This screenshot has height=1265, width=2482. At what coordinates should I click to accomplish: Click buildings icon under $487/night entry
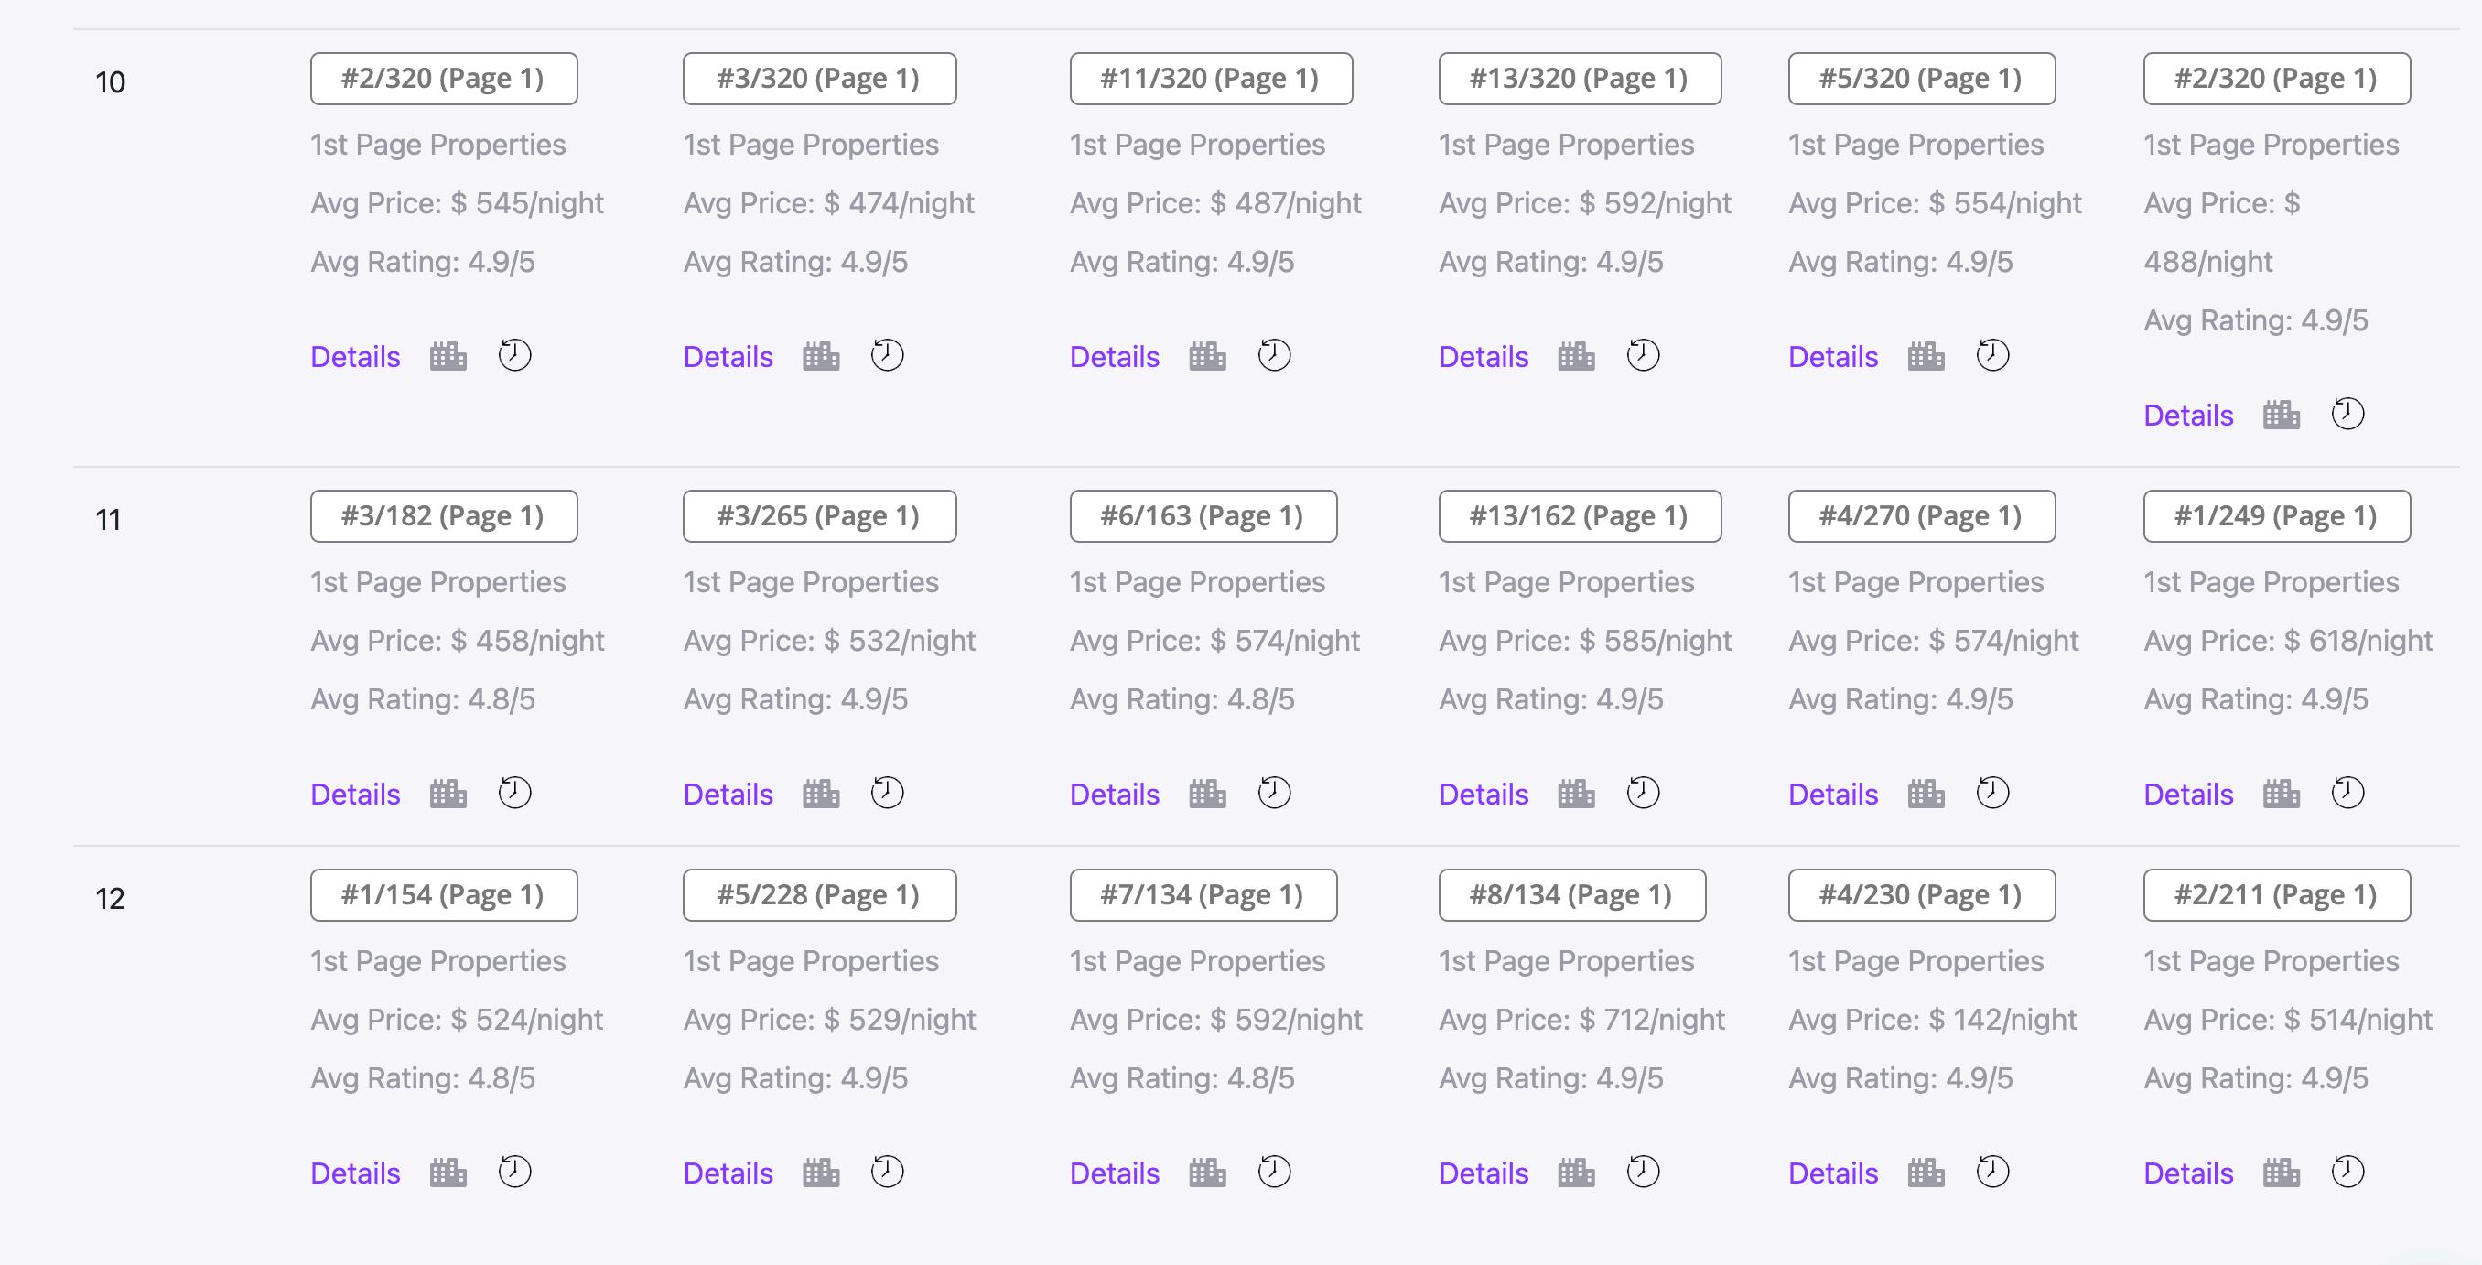click(1207, 356)
